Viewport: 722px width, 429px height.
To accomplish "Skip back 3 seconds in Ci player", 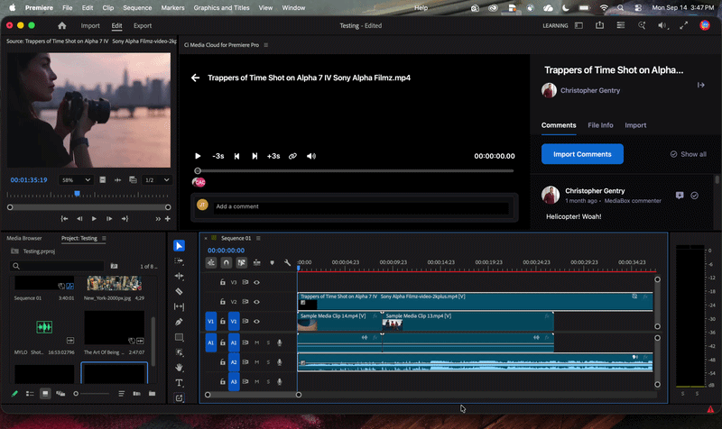I will point(218,156).
